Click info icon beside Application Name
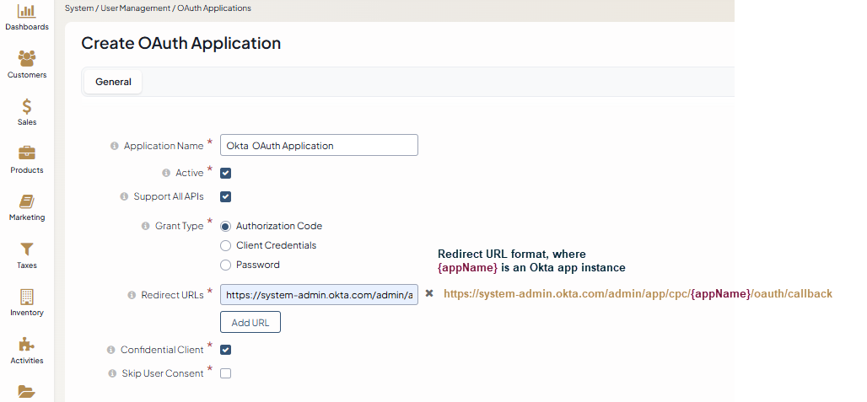Viewport: 867px width, 402px height. tap(115, 146)
